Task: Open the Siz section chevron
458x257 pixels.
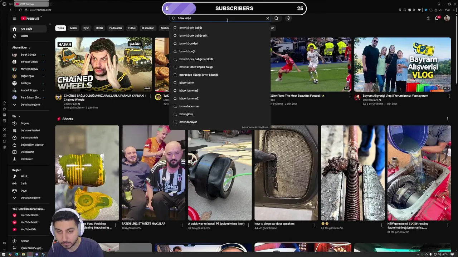Action: coord(19,116)
